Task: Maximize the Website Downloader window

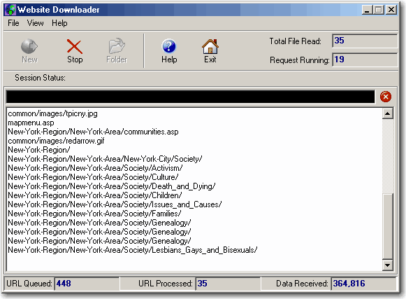Action: [x=379, y=10]
